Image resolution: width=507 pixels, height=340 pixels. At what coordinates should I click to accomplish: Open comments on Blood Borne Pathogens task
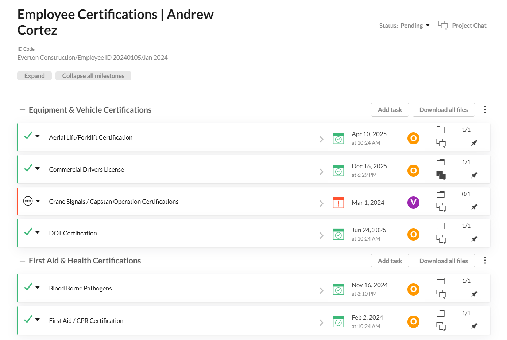tap(441, 294)
